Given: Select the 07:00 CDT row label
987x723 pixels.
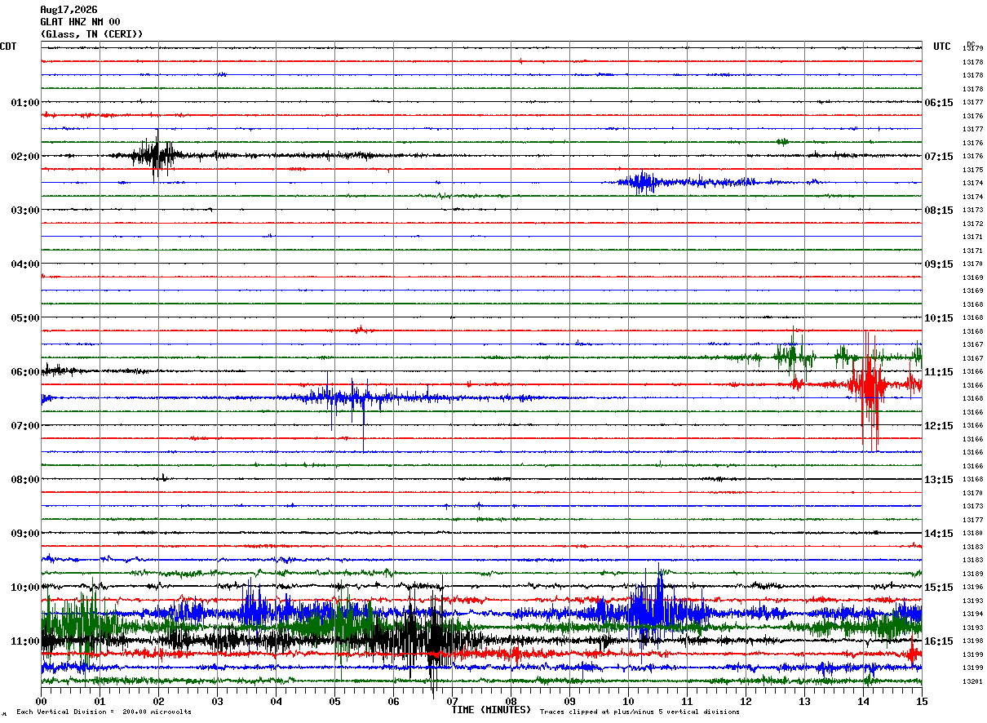Looking at the screenshot, I should click(x=25, y=426).
